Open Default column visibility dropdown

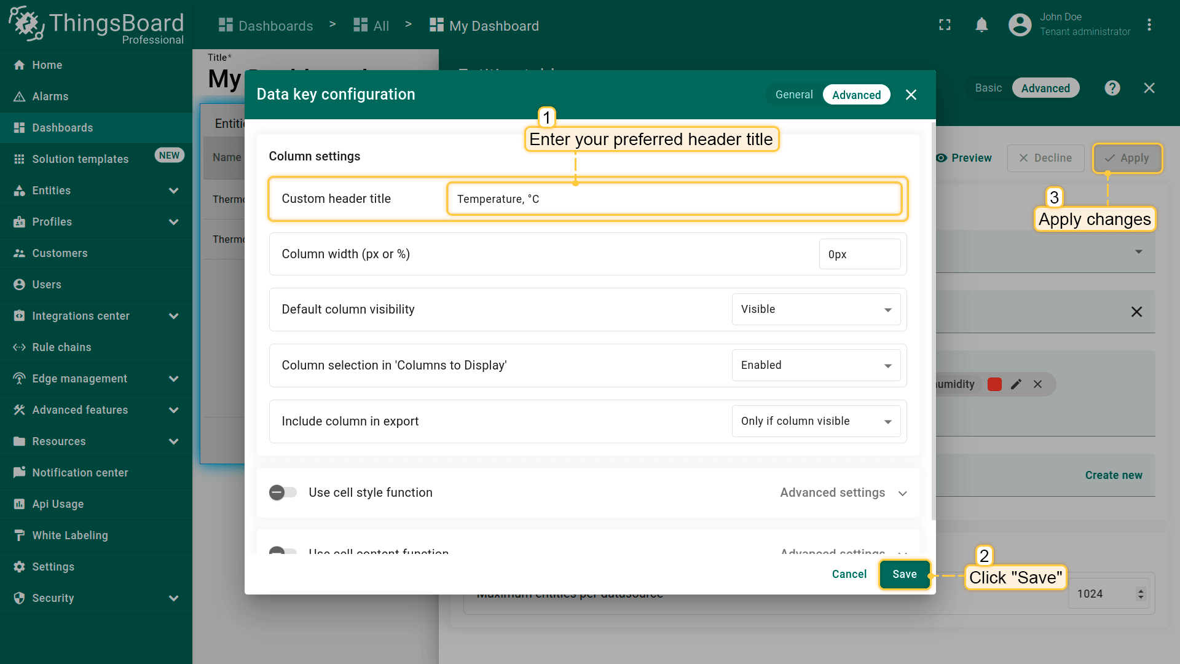816,309
